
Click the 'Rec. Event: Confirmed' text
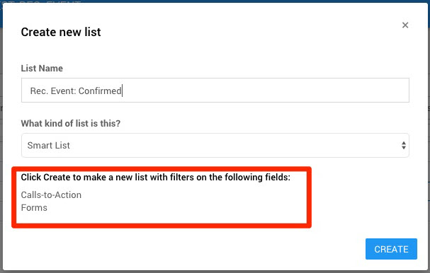(x=76, y=91)
